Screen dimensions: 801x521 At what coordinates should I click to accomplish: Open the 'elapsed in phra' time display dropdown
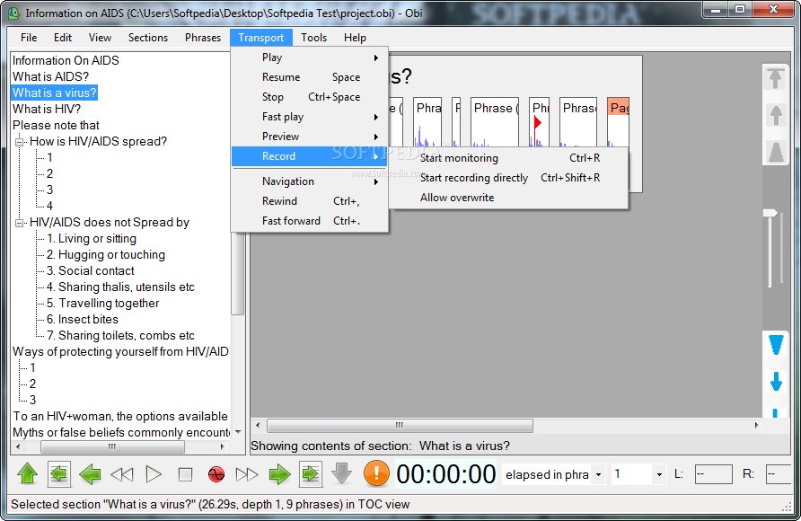[599, 474]
